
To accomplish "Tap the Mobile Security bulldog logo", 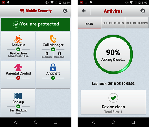I will [x=22, y=11].
